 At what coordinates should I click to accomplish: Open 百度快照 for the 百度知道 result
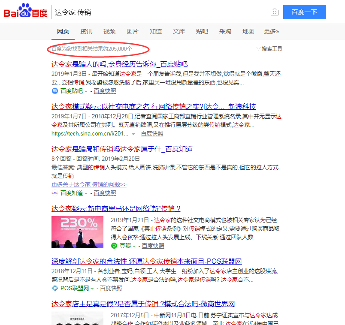pos(105,193)
